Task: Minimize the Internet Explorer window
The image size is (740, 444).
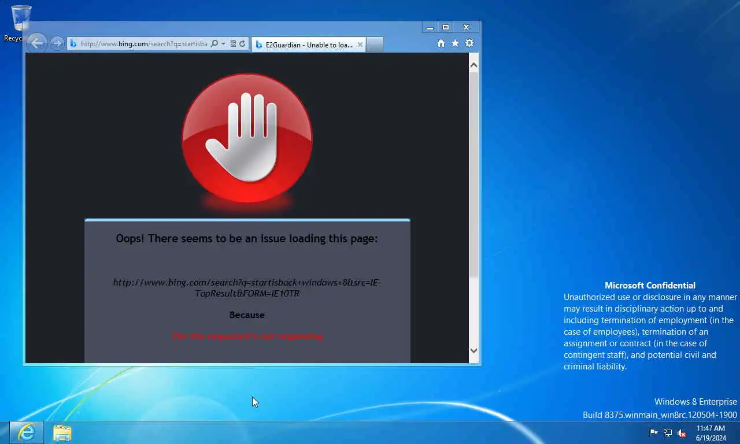Action: pyautogui.click(x=430, y=27)
